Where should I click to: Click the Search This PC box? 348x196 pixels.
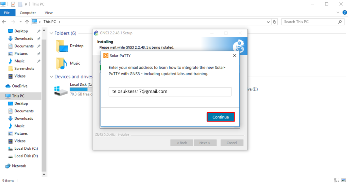(310, 22)
